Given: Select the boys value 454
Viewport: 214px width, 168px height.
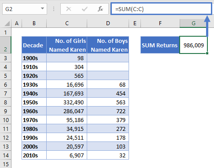Looking at the screenshot, I should (108, 93).
